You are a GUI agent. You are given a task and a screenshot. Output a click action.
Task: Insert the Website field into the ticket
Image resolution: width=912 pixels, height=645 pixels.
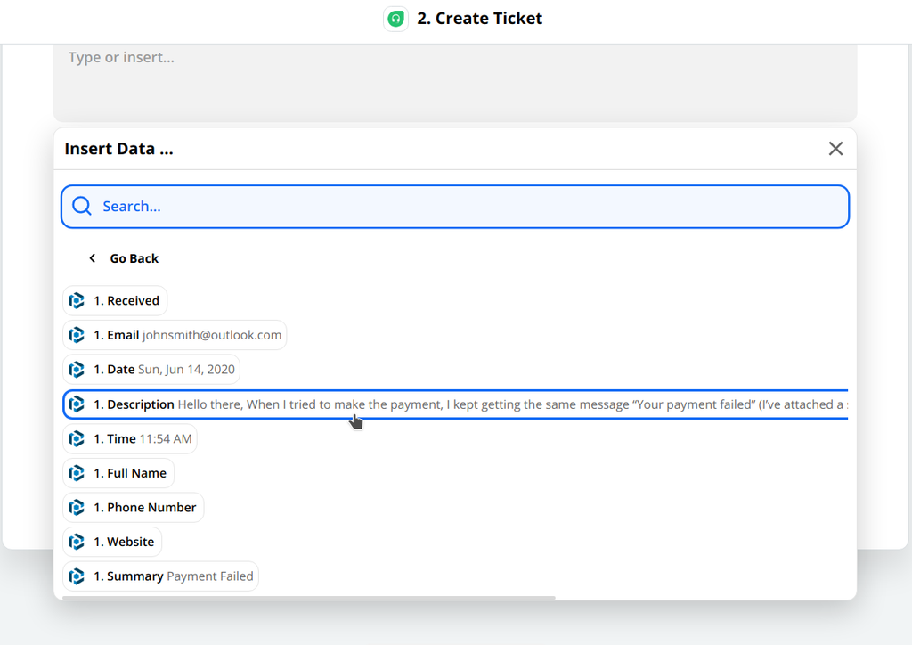pyautogui.click(x=112, y=541)
